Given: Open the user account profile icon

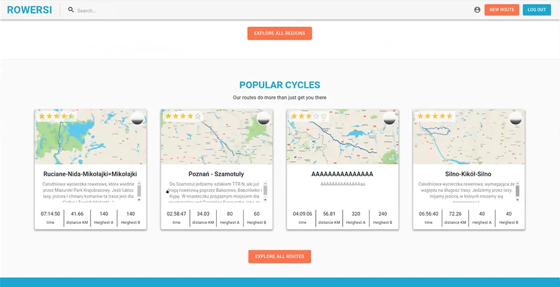Looking at the screenshot, I should (477, 10).
